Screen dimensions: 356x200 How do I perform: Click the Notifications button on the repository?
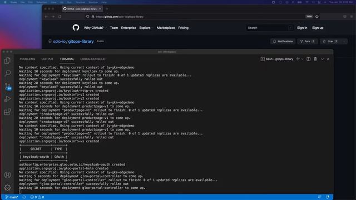coord(283,42)
